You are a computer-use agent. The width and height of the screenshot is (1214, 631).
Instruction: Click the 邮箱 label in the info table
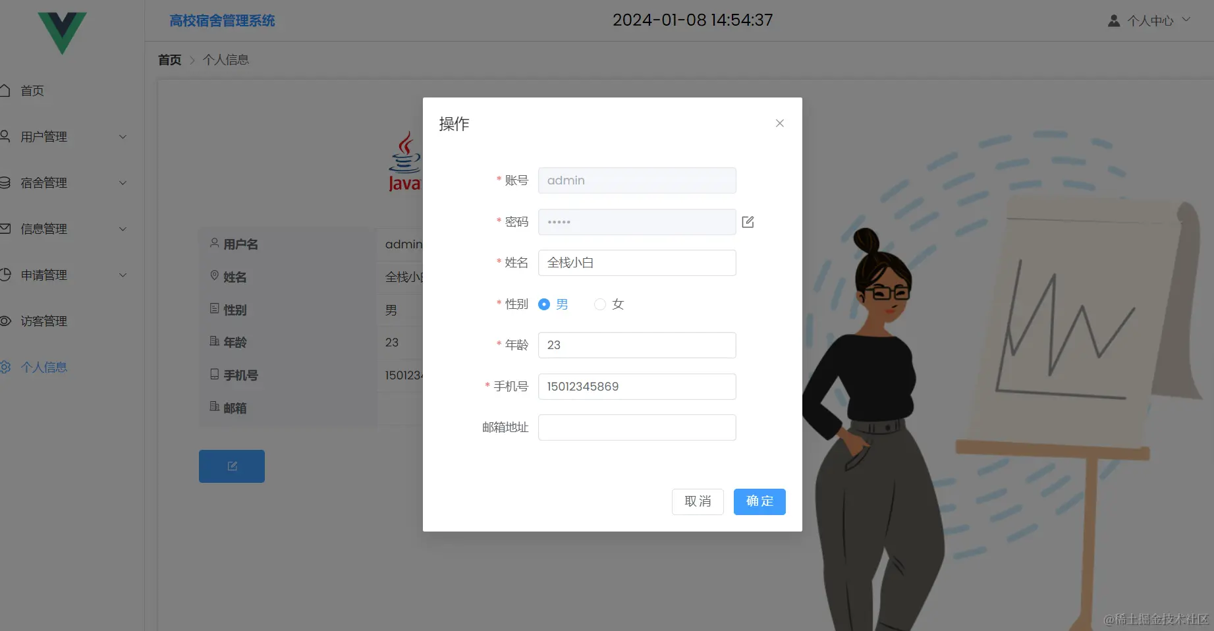(235, 408)
